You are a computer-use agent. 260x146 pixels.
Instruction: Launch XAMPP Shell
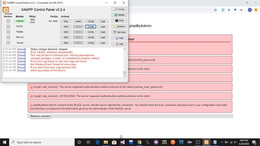coord(119,21)
